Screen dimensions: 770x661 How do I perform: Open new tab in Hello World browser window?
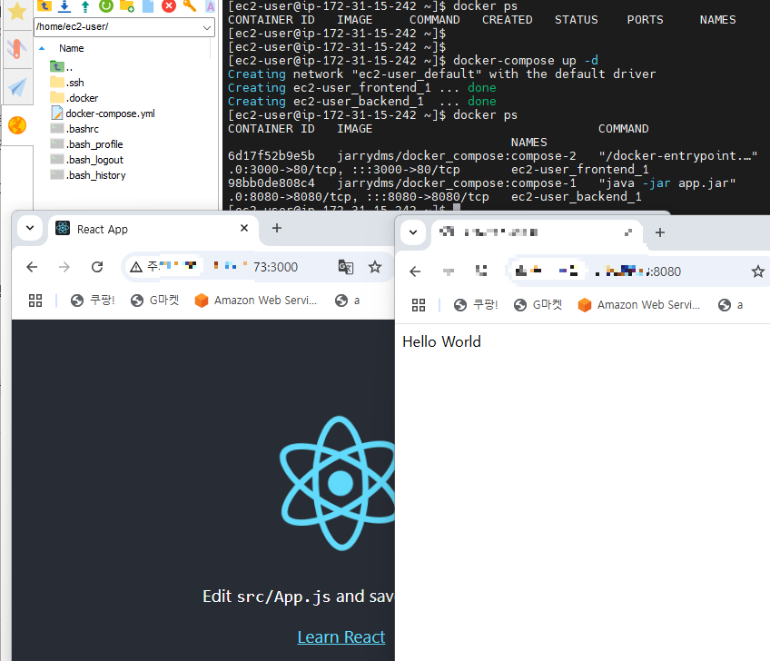click(660, 232)
